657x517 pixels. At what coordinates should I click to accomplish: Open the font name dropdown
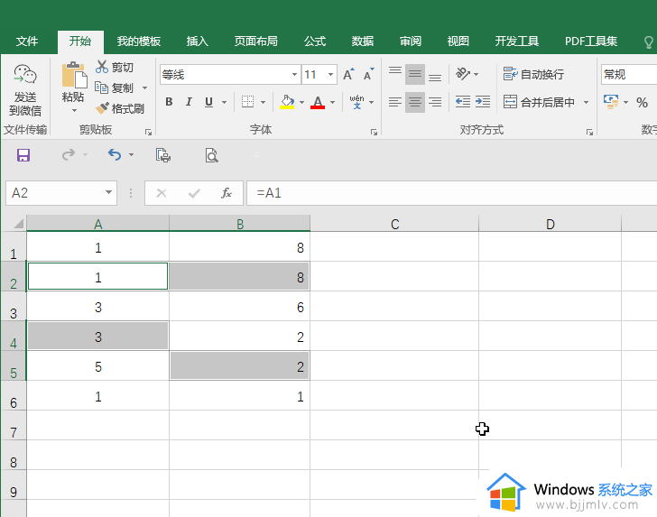coord(294,75)
